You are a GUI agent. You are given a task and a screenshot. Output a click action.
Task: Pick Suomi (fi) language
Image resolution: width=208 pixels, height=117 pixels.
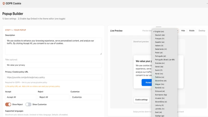[165, 70]
